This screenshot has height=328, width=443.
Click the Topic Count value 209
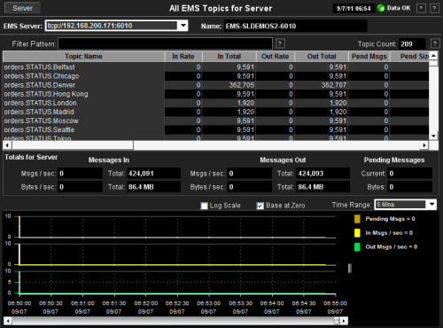pyautogui.click(x=412, y=44)
